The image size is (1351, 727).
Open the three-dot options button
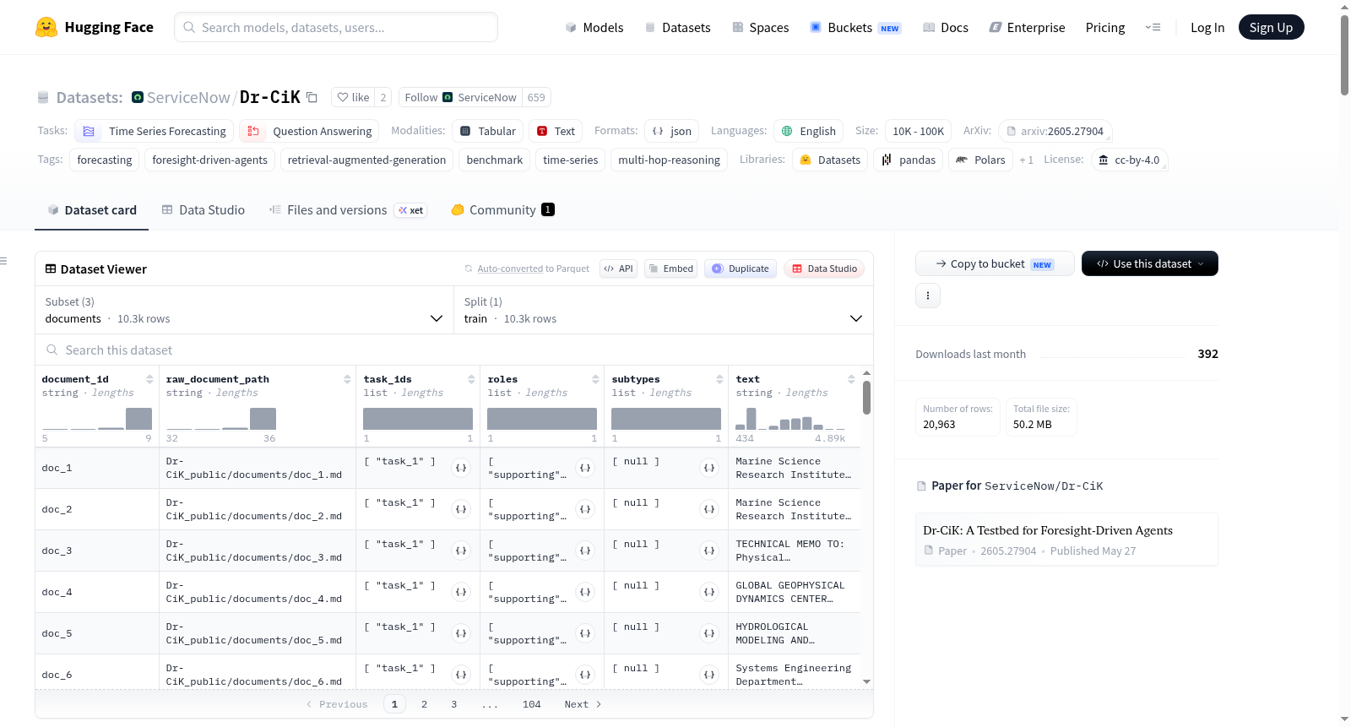tap(928, 296)
